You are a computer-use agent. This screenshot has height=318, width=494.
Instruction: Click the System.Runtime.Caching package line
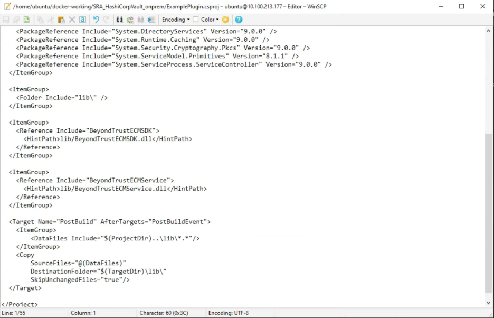(142, 40)
